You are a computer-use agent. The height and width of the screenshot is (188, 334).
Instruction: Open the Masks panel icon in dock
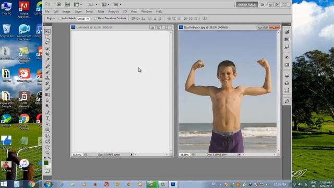pyautogui.click(x=287, y=65)
